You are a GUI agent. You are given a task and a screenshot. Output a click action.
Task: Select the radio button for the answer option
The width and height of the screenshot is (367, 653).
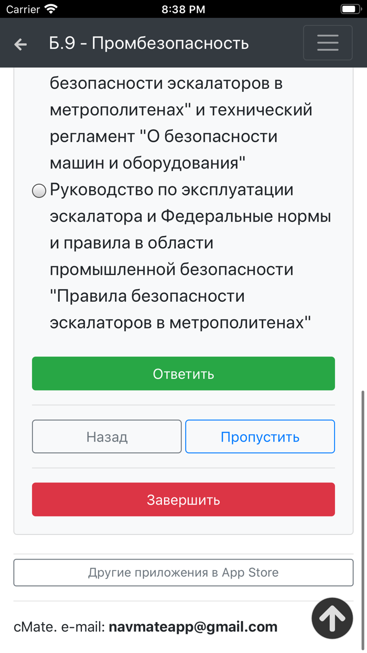(39, 191)
